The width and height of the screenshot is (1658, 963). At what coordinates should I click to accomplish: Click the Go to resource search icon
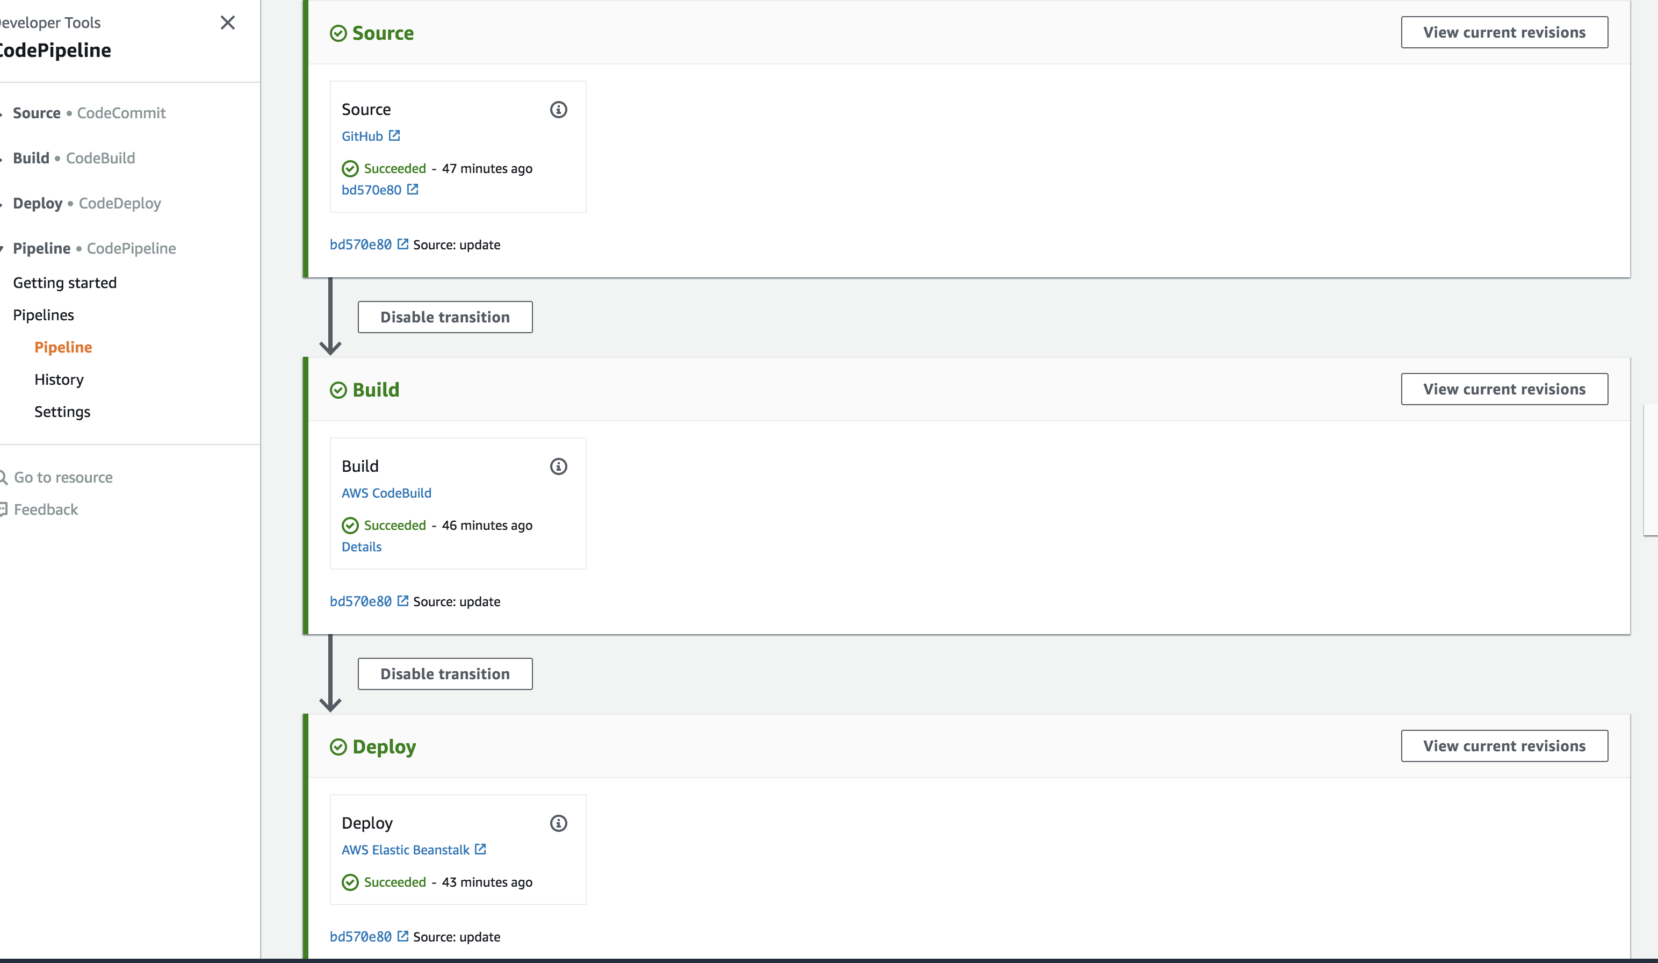pyautogui.click(x=4, y=477)
